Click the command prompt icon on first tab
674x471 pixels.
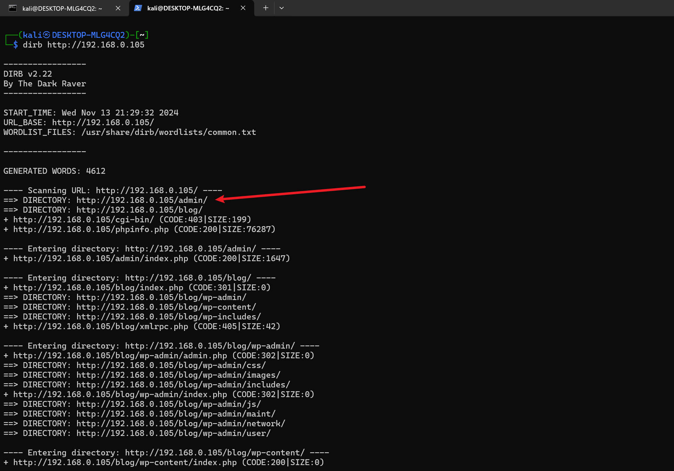13,8
